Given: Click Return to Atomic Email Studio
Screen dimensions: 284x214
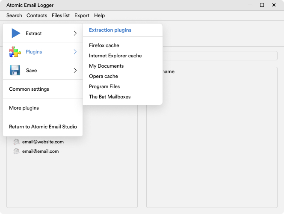Looking at the screenshot, I should pyautogui.click(x=43, y=127).
